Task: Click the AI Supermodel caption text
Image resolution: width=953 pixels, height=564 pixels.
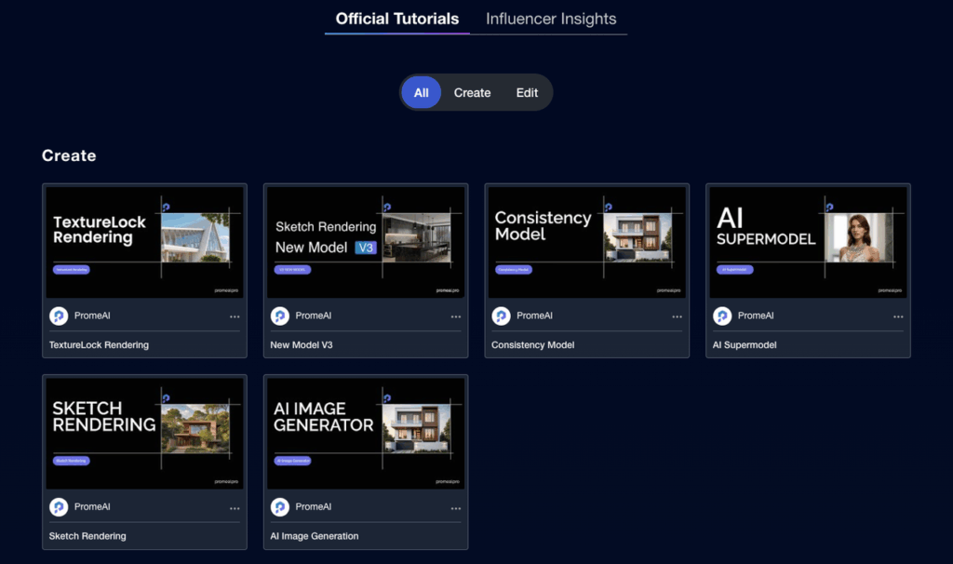Action: click(745, 344)
